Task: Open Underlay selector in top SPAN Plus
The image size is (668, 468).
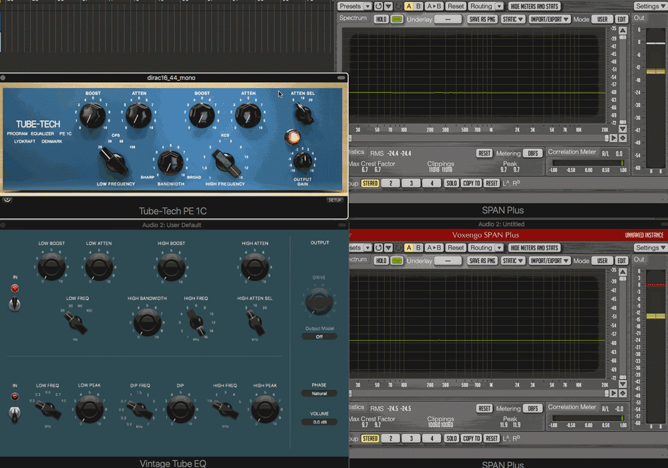Action: [448, 19]
